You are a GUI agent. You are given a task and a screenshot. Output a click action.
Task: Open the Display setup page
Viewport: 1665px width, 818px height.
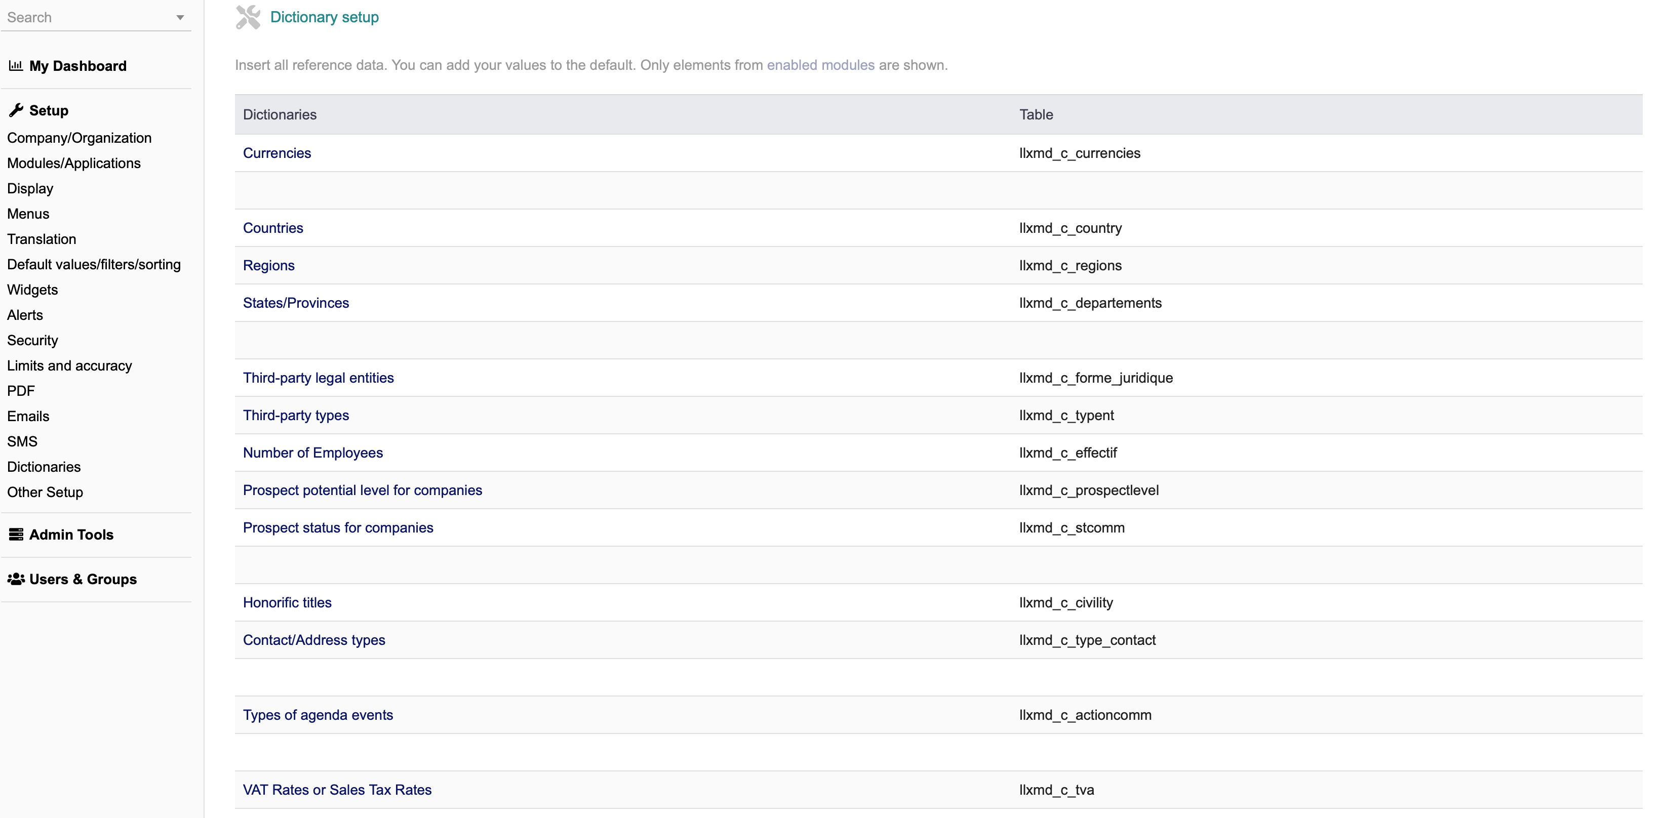click(x=30, y=188)
